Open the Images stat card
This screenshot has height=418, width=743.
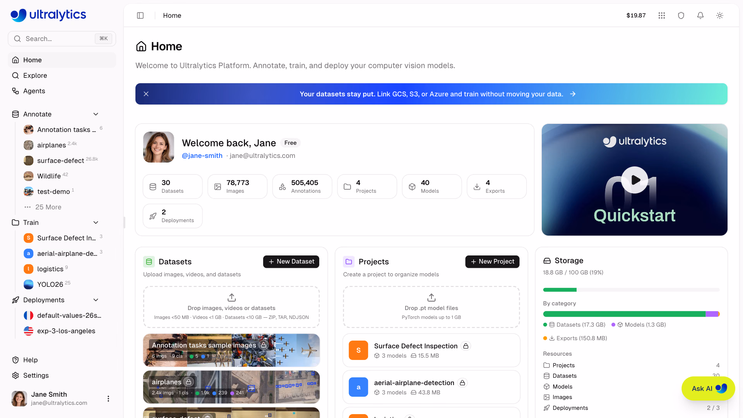click(237, 187)
